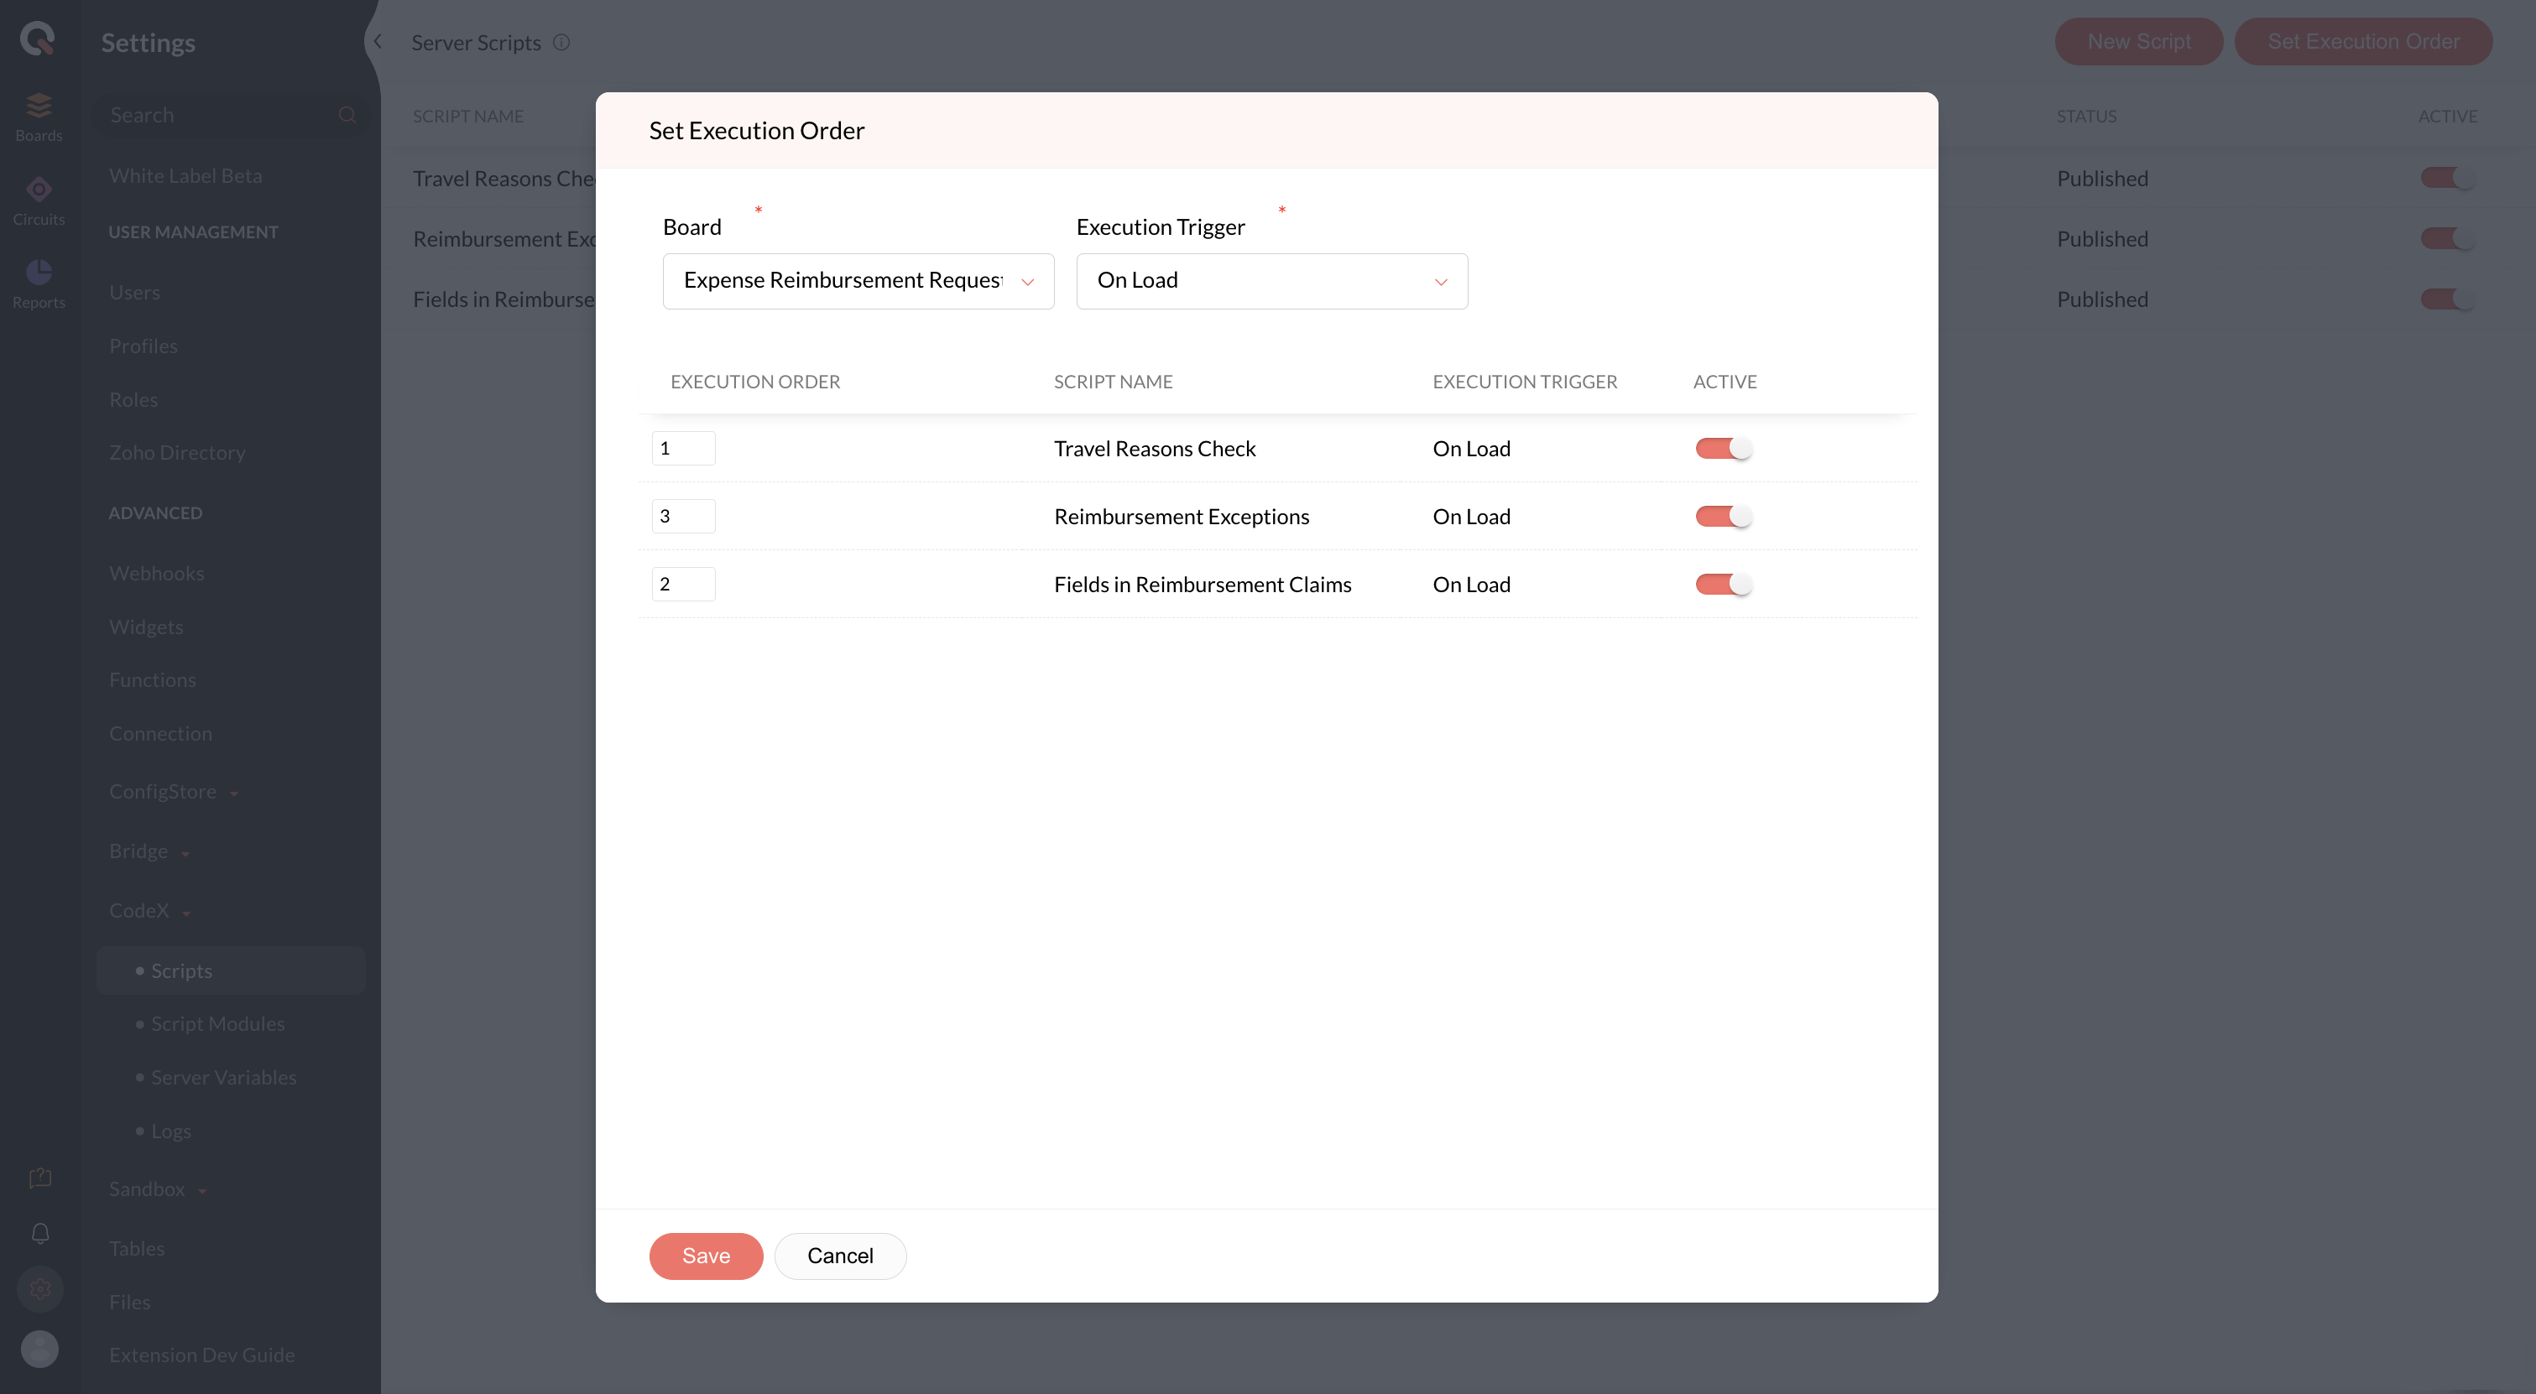The image size is (2536, 1394).
Task: Open Scripts in the CodeX section
Action: pos(232,971)
